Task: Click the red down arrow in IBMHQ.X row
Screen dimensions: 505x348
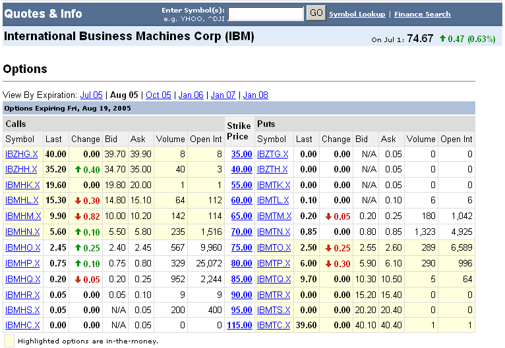Action: [78, 279]
